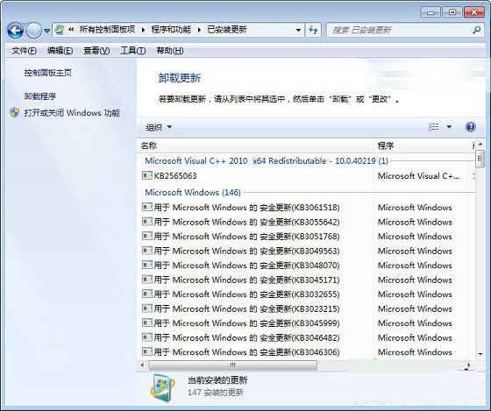Expand the view options dropdown arrow
Viewport: 491px width, 411px height.
click(x=449, y=127)
